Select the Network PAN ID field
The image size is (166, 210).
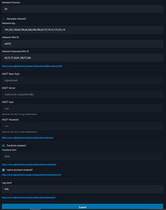[83, 44]
